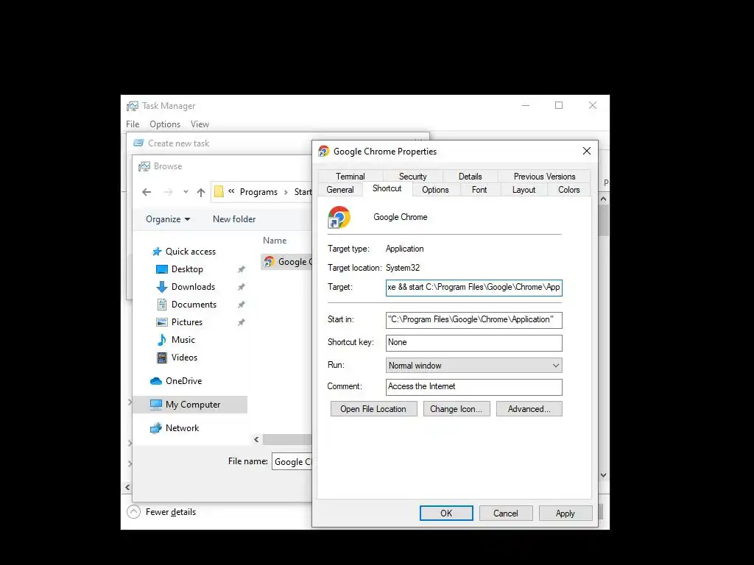Open the View menu in Task Manager
Image resolution: width=754 pixels, height=565 pixels.
(x=200, y=124)
